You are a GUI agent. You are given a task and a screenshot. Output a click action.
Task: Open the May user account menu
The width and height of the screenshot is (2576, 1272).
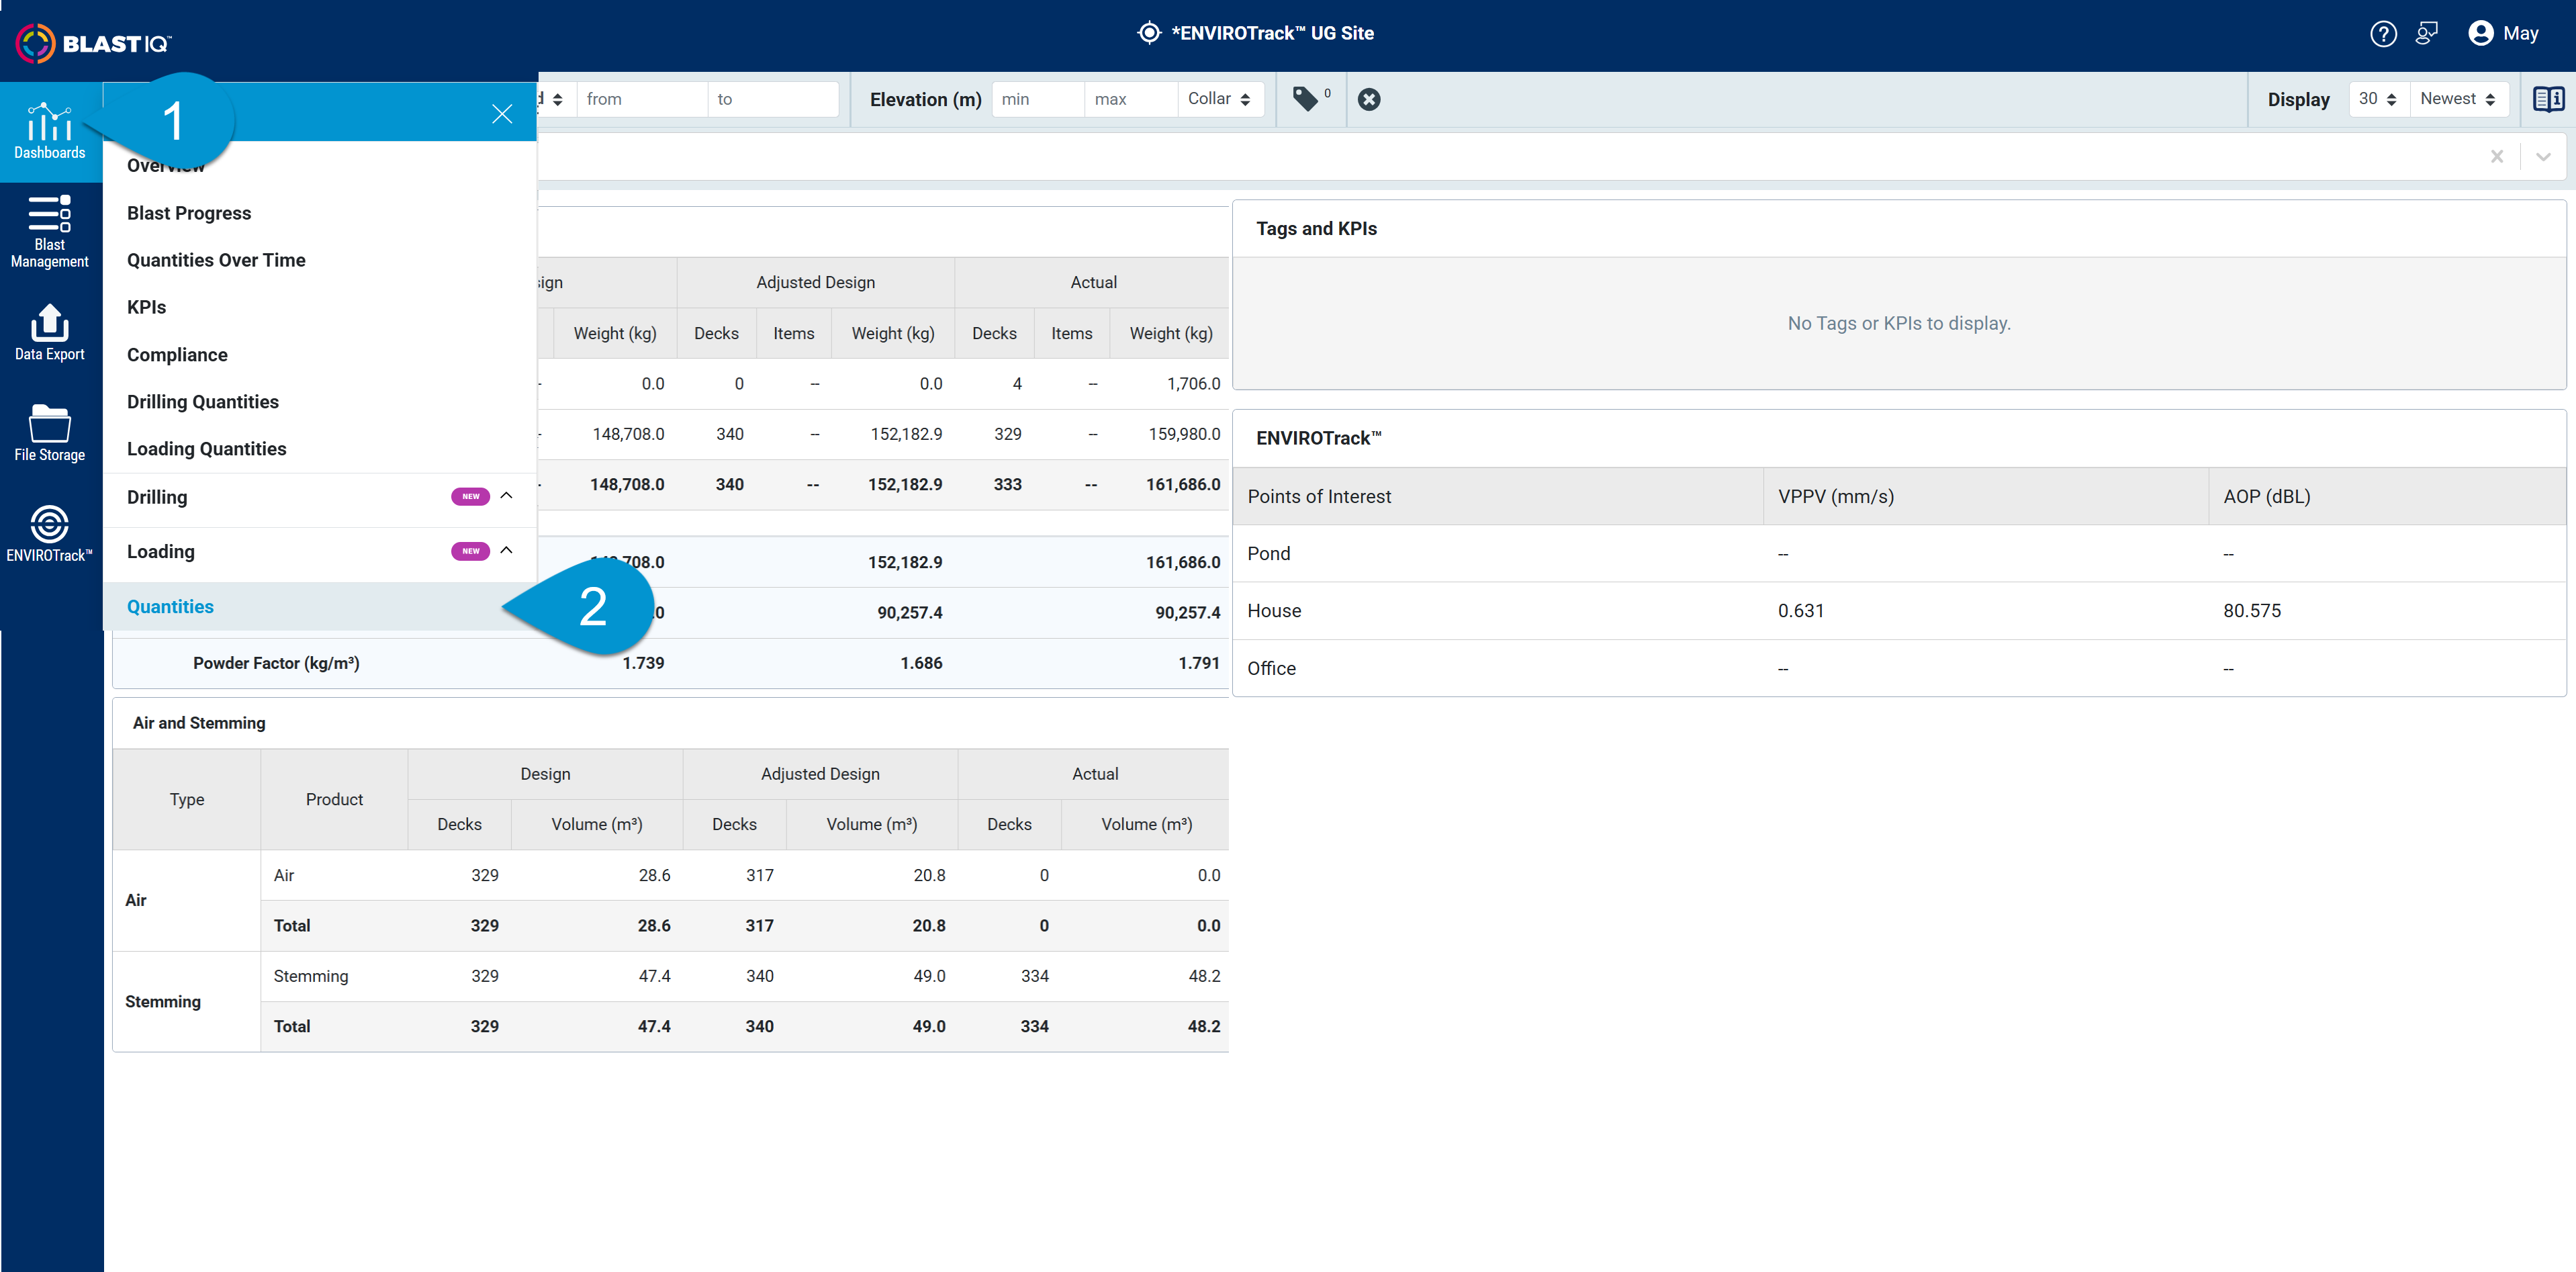click(x=2503, y=34)
